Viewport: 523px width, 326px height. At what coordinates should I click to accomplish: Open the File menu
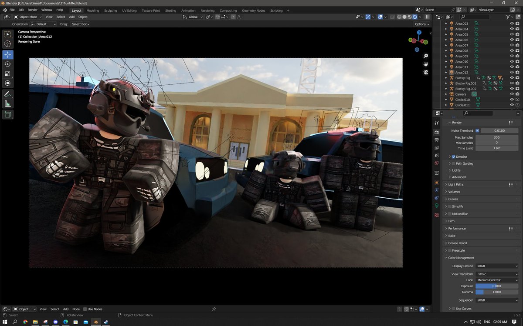tap(12, 10)
